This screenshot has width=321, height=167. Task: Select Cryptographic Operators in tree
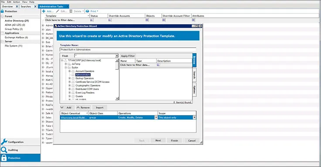88,86
